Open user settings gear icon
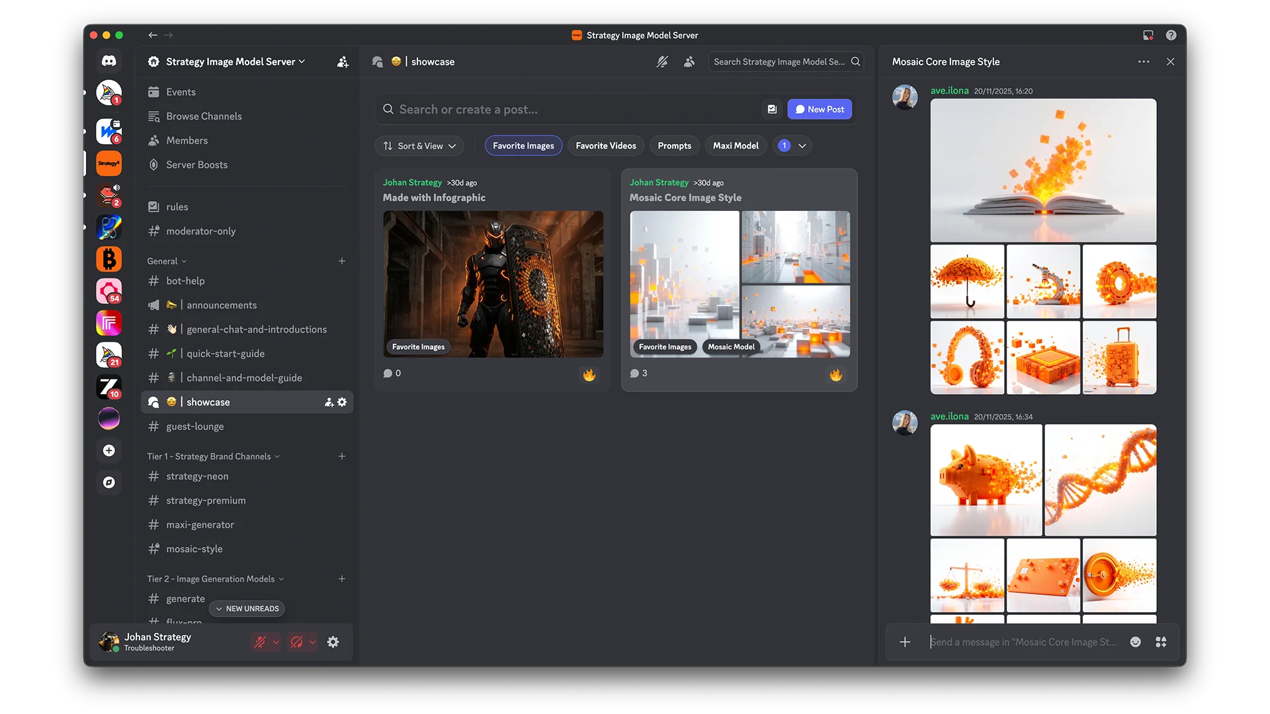The image size is (1270, 714). coord(333,642)
